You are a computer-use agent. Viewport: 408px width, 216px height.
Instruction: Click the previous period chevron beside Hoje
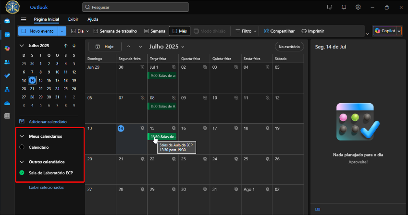[x=128, y=47]
